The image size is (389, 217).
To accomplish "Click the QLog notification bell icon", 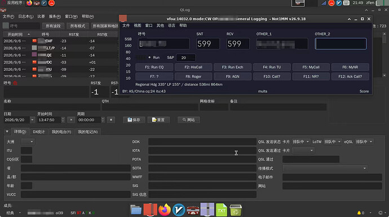I will click(359, 213).
